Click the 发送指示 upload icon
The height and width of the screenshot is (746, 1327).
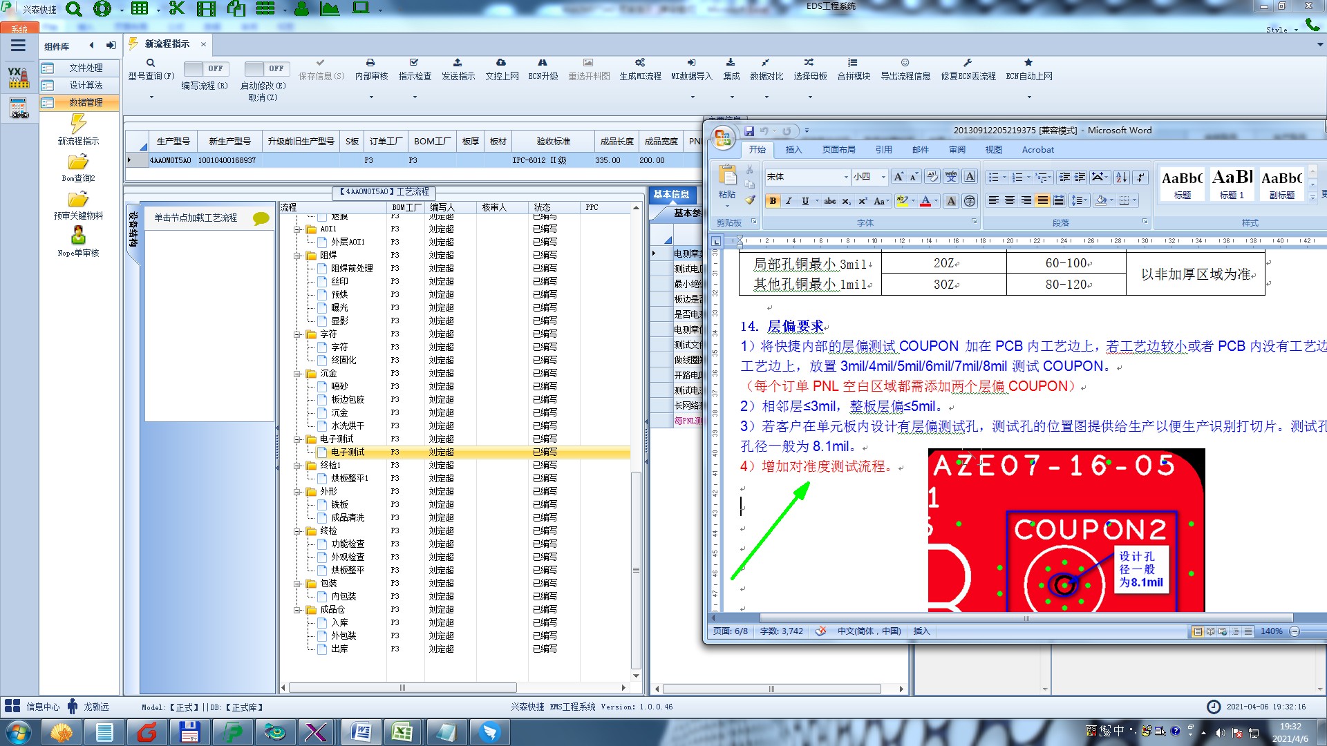(458, 63)
